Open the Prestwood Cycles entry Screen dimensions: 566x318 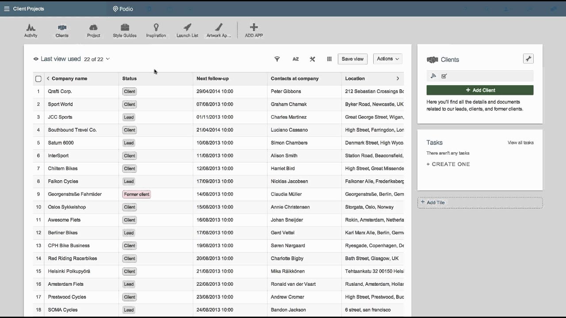[x=67, y=297]
